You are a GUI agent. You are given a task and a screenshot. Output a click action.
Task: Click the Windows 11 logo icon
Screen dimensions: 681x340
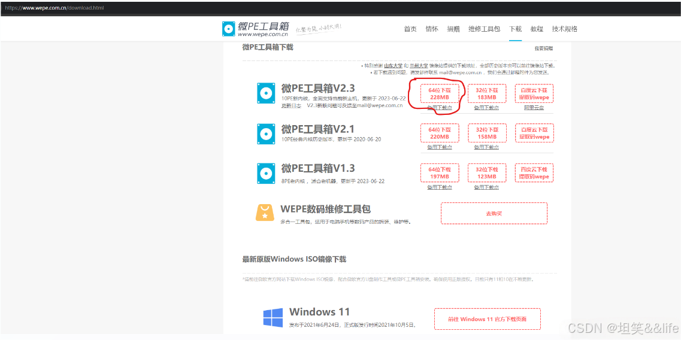[273, 318]
